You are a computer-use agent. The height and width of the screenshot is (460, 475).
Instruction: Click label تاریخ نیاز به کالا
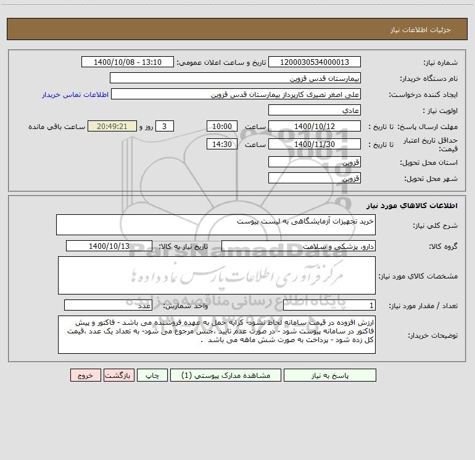tap(183, 246)
